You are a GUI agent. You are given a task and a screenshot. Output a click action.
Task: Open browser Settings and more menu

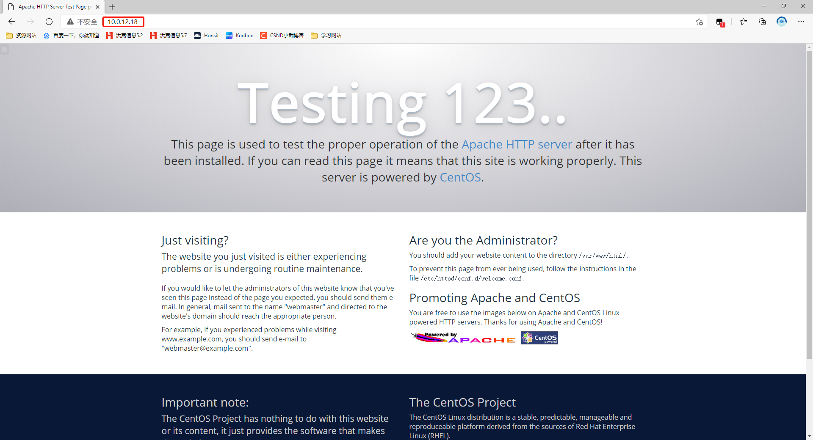[801, 22]
